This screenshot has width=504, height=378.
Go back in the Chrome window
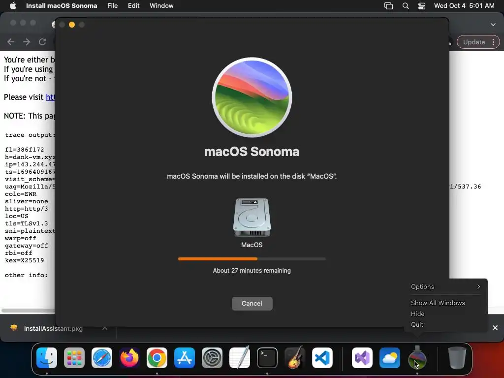(x=11, y=42)
